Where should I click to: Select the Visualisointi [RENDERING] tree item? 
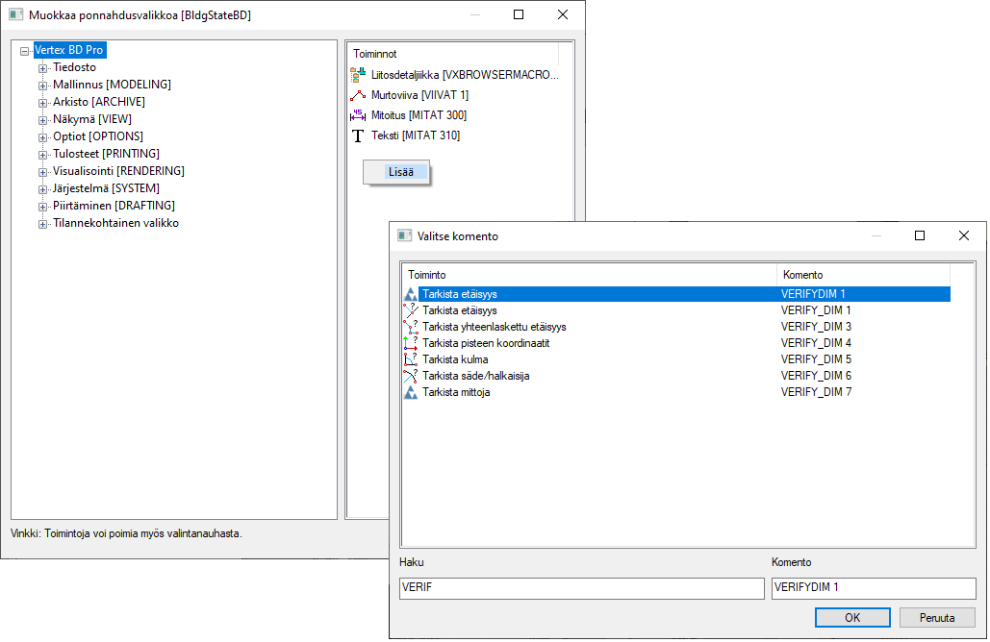tap(118, 171)
